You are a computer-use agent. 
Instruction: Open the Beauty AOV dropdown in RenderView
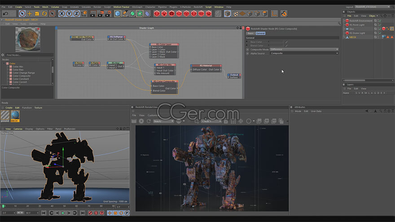[x=163, y=122]
